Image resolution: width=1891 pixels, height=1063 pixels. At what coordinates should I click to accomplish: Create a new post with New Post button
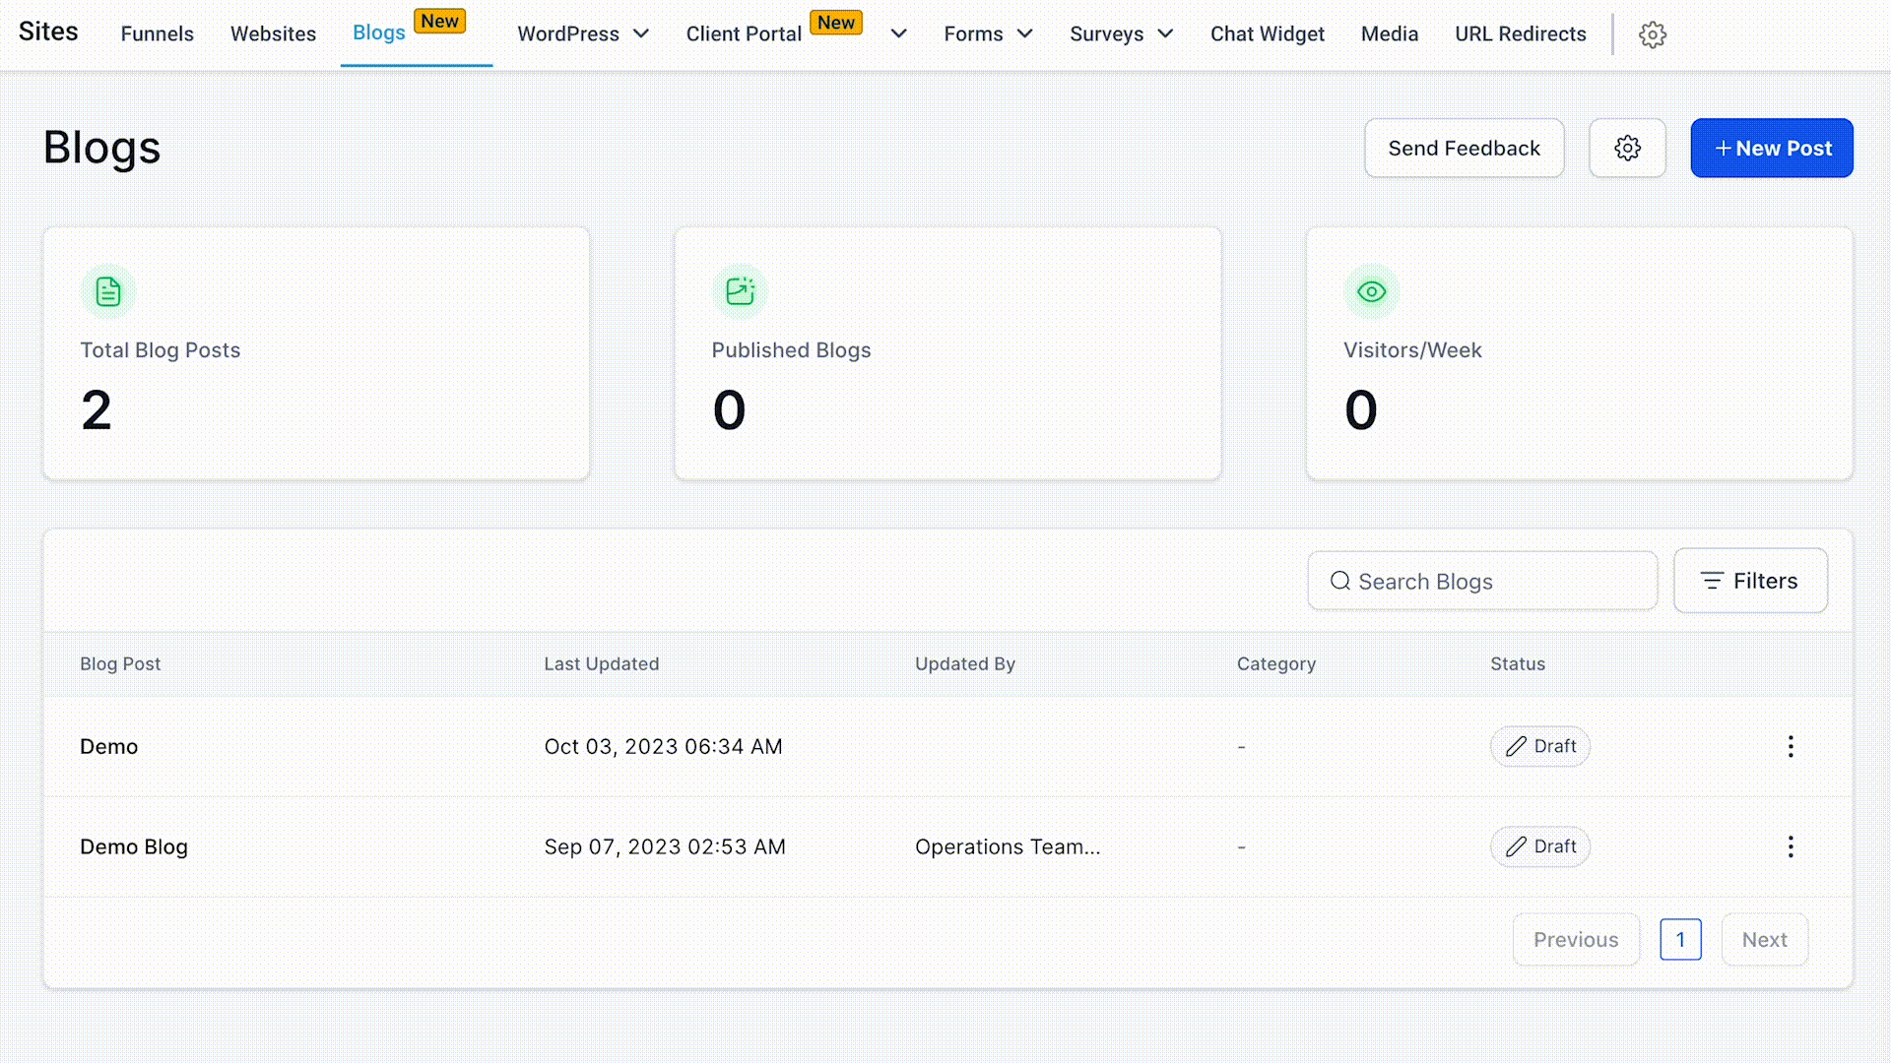[1771, 148]
